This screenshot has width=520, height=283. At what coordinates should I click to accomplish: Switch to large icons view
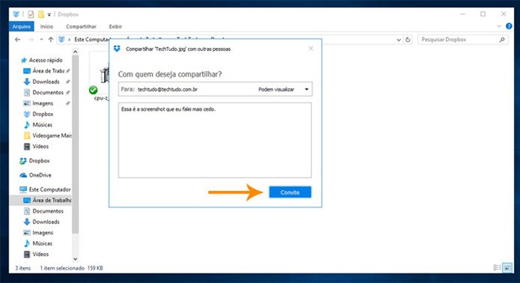click(507, 267)
